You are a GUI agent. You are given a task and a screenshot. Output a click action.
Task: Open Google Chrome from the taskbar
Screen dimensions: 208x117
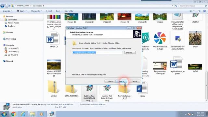13,114
